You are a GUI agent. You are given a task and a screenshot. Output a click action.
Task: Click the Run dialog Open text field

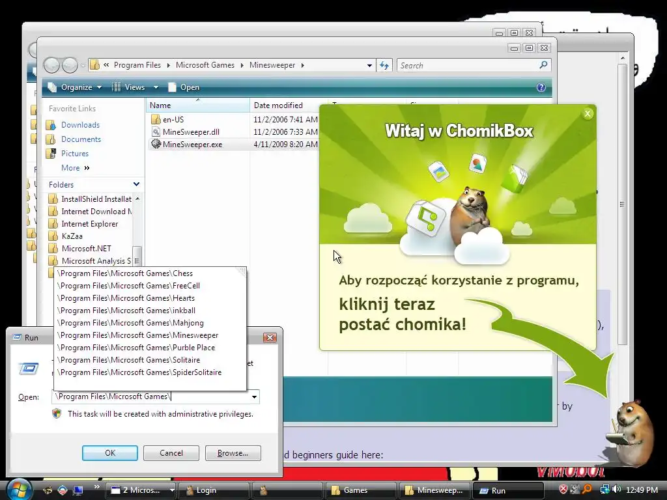(151, 396)
